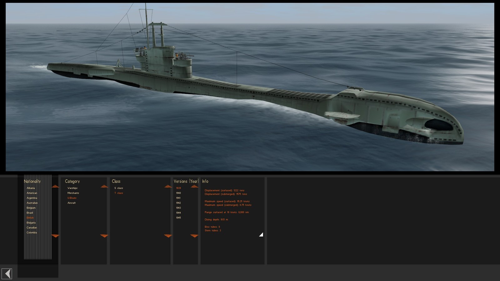This screenshot has width=500, height=281.
Task: Click Versions (Year) list down arrow
Action: [x=194, y=236]
